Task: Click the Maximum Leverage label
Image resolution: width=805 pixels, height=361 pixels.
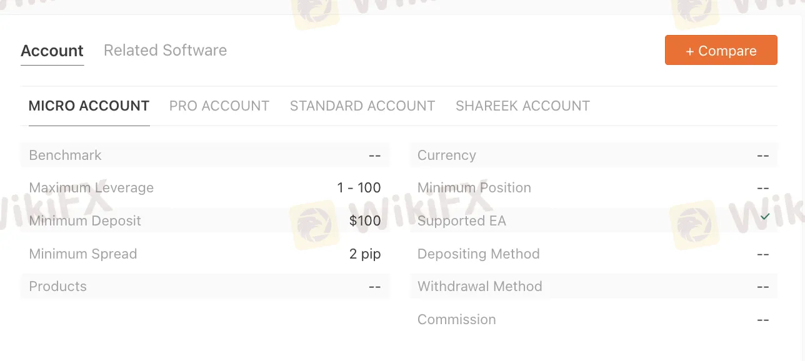Action: (x=91, y=188)
